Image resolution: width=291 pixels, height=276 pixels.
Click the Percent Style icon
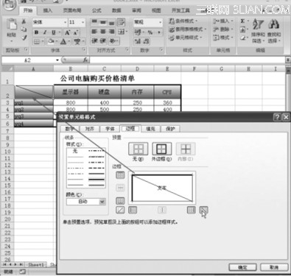[150, 32]
